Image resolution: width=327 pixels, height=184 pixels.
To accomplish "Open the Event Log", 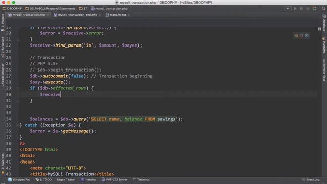I will click(311, 179).
